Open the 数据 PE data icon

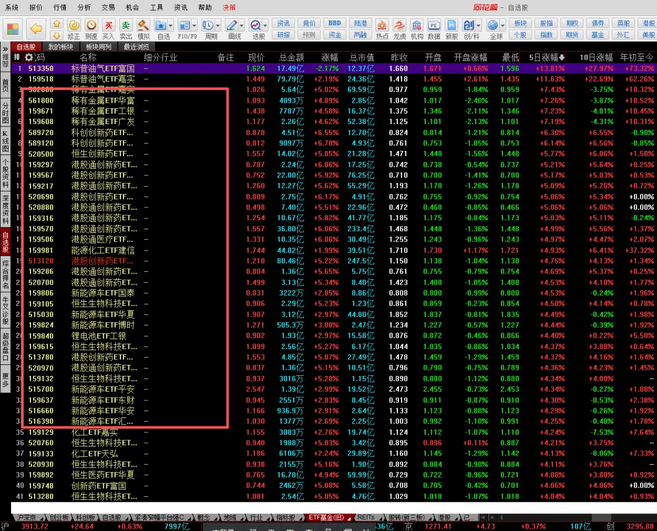pyautogui.click(x=434, y=29)
